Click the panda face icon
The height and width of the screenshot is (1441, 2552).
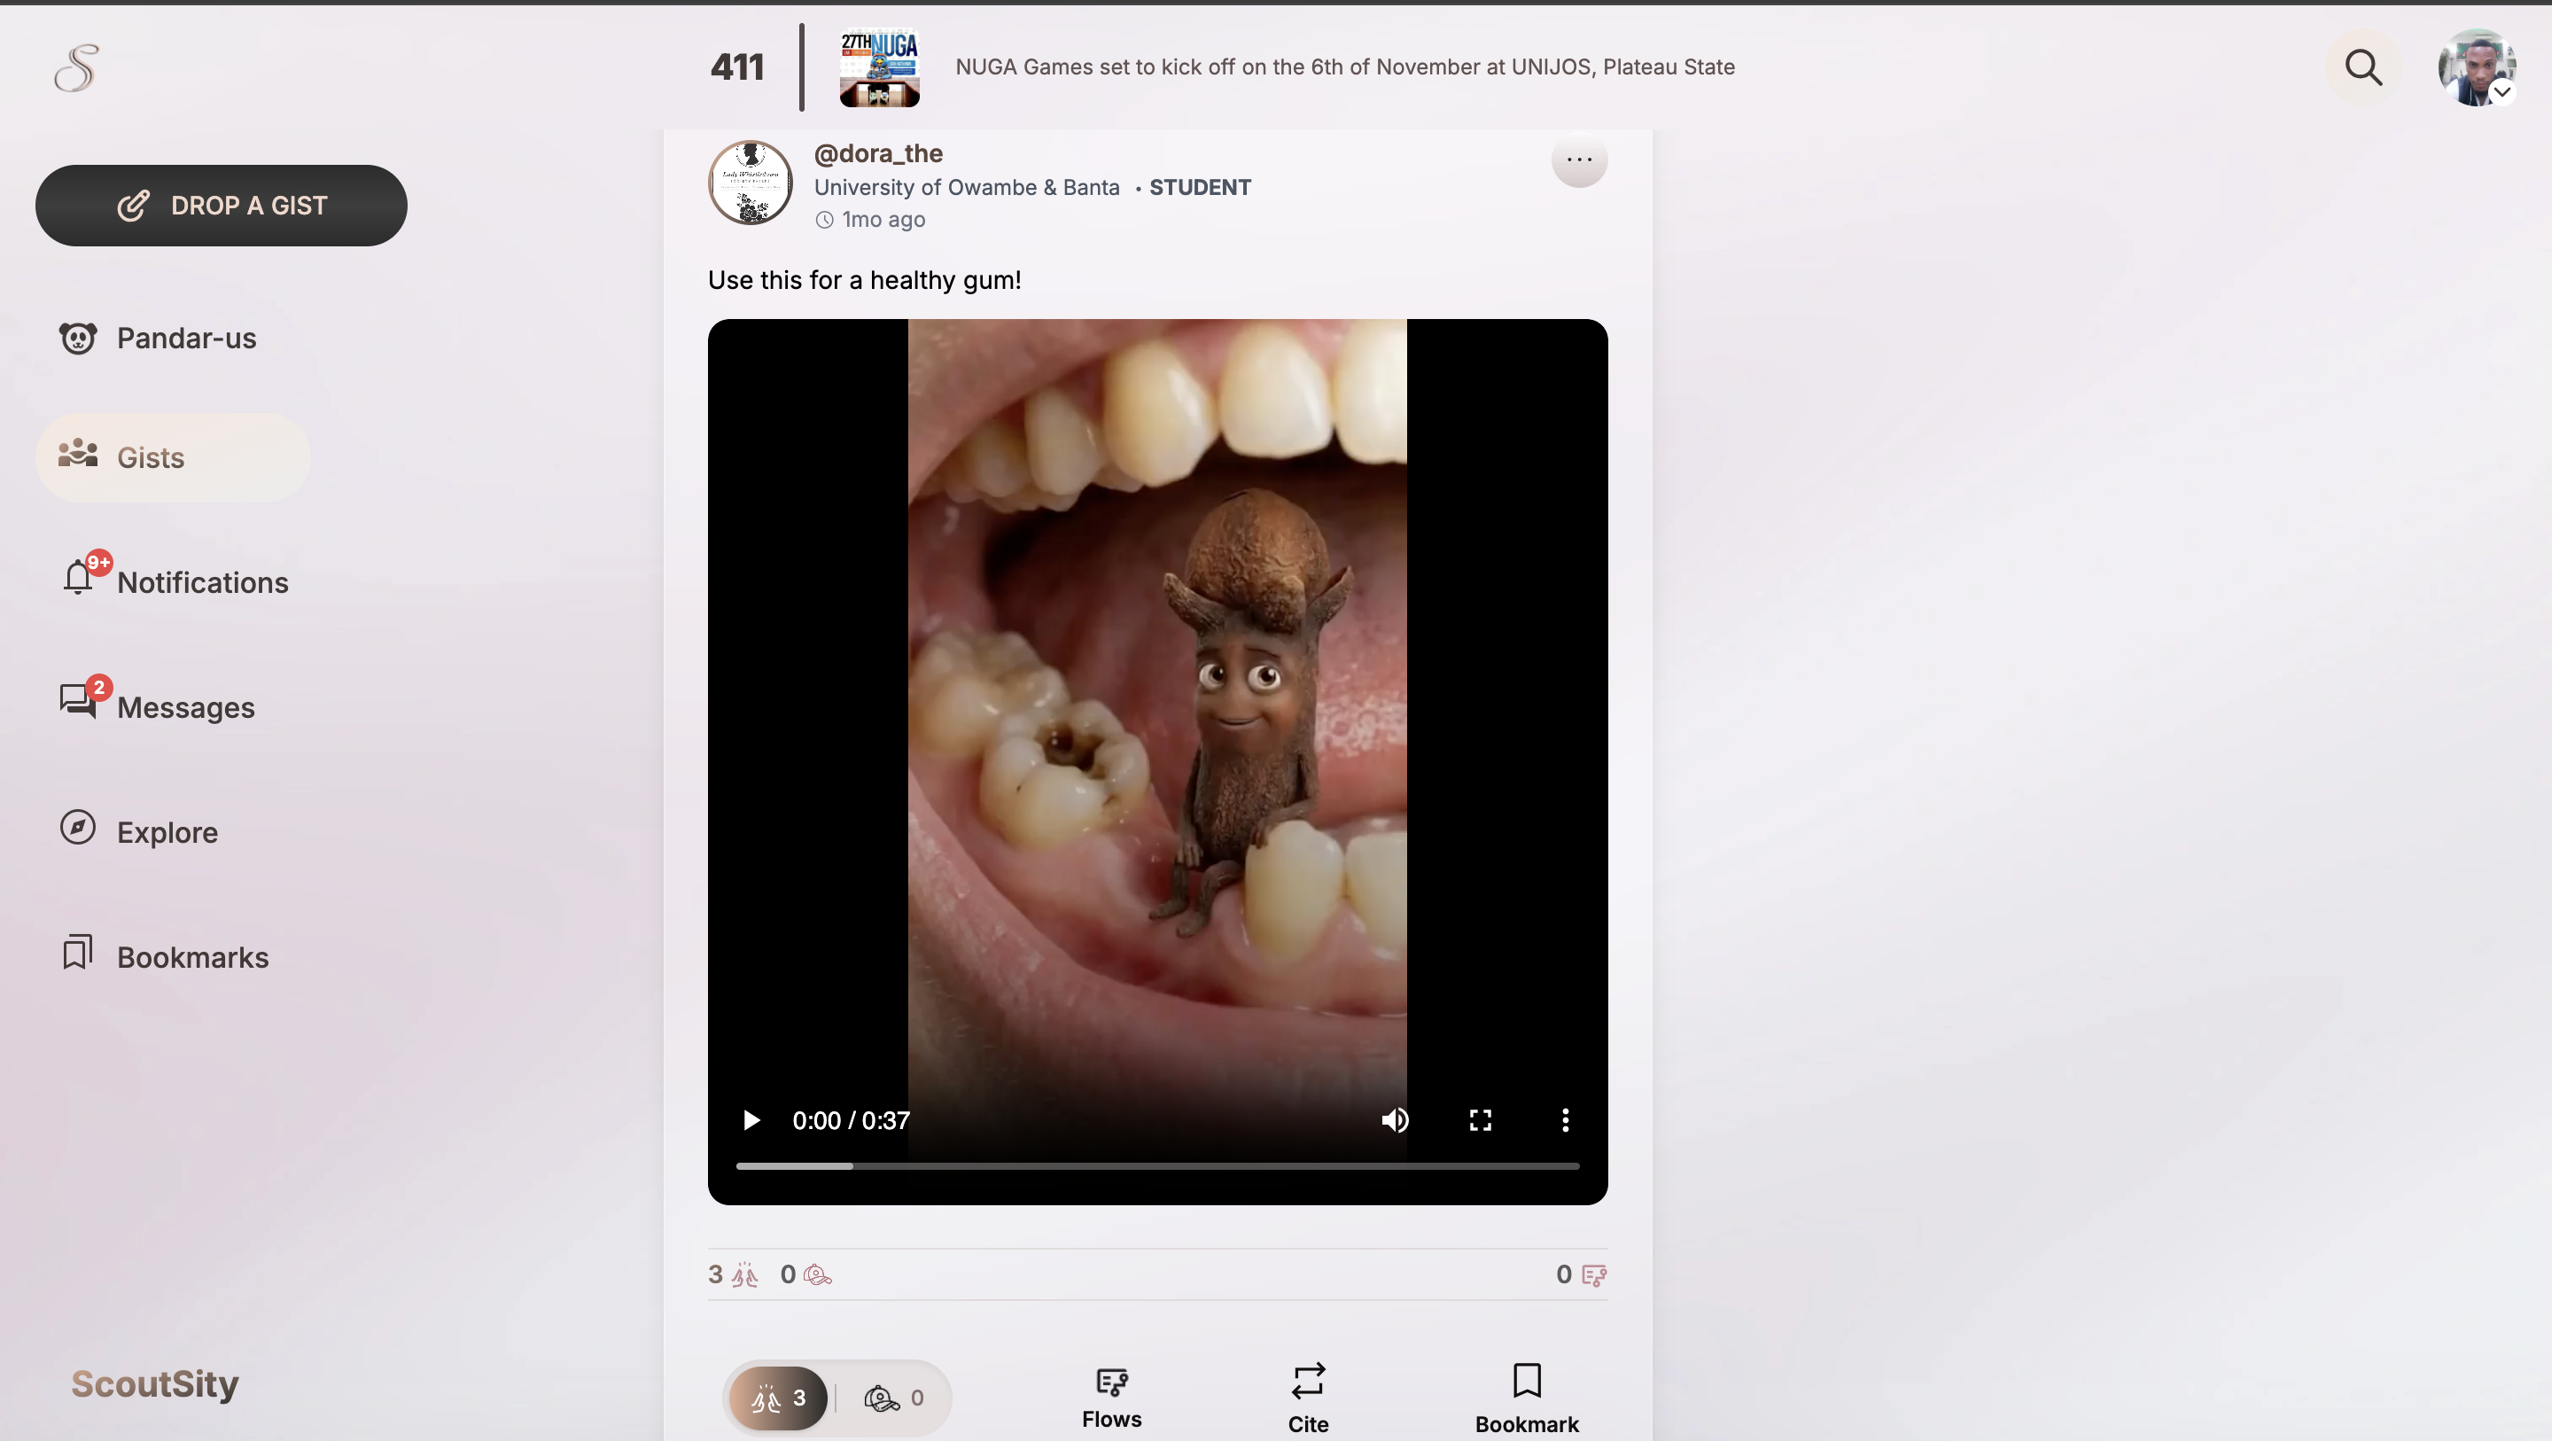(77, 338)
